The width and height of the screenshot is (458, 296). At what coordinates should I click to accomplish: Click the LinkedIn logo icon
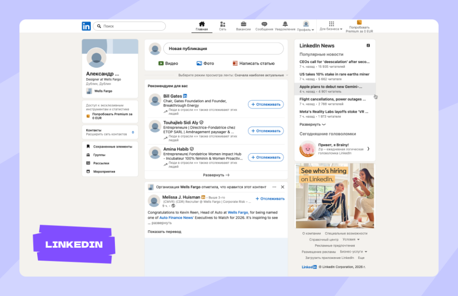pyautogui.click(x=86, y=26)
